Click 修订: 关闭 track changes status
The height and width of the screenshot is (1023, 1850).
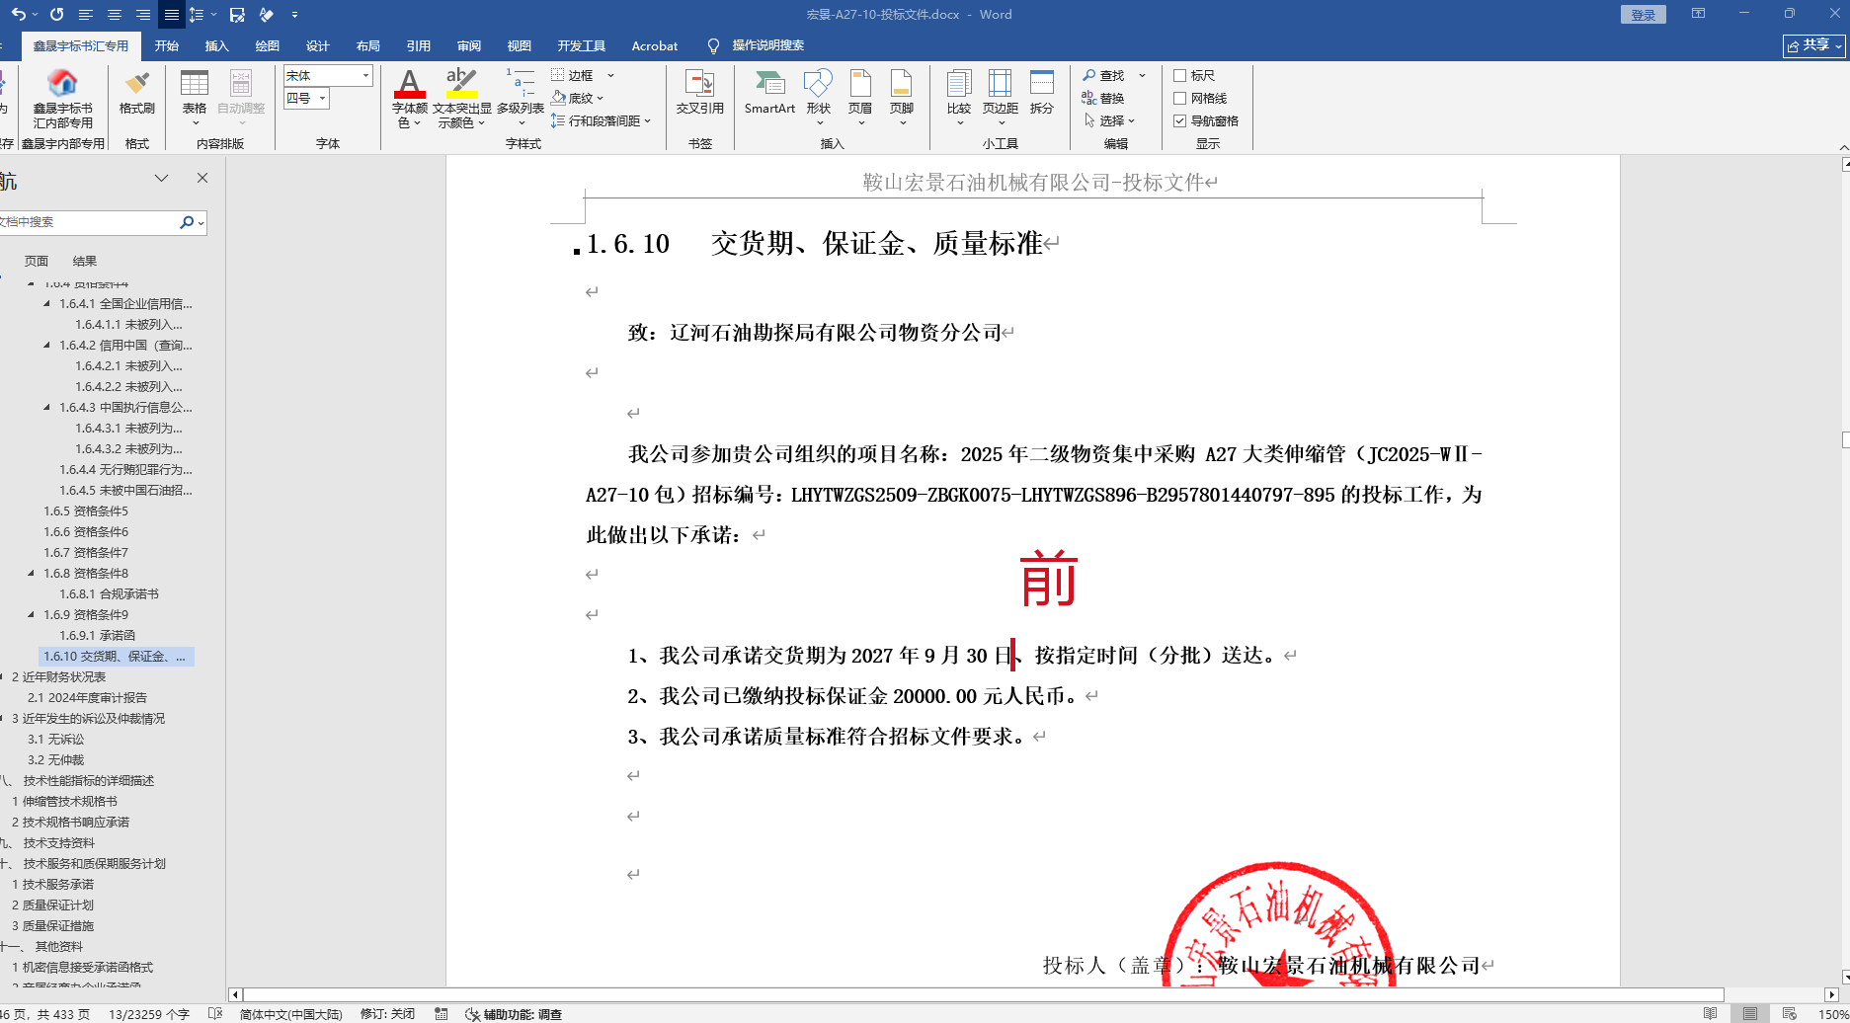coord(387,1014)
